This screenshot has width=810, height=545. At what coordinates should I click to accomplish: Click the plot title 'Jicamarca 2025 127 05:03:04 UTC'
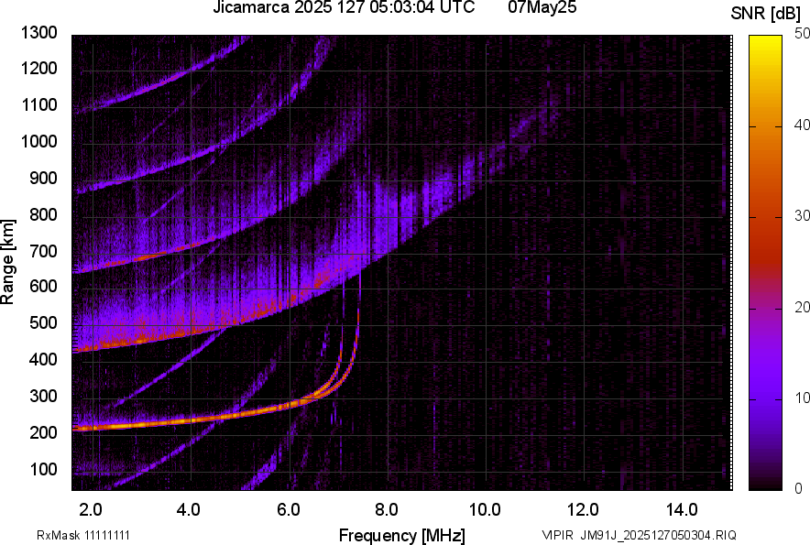[x=344, y=7]
